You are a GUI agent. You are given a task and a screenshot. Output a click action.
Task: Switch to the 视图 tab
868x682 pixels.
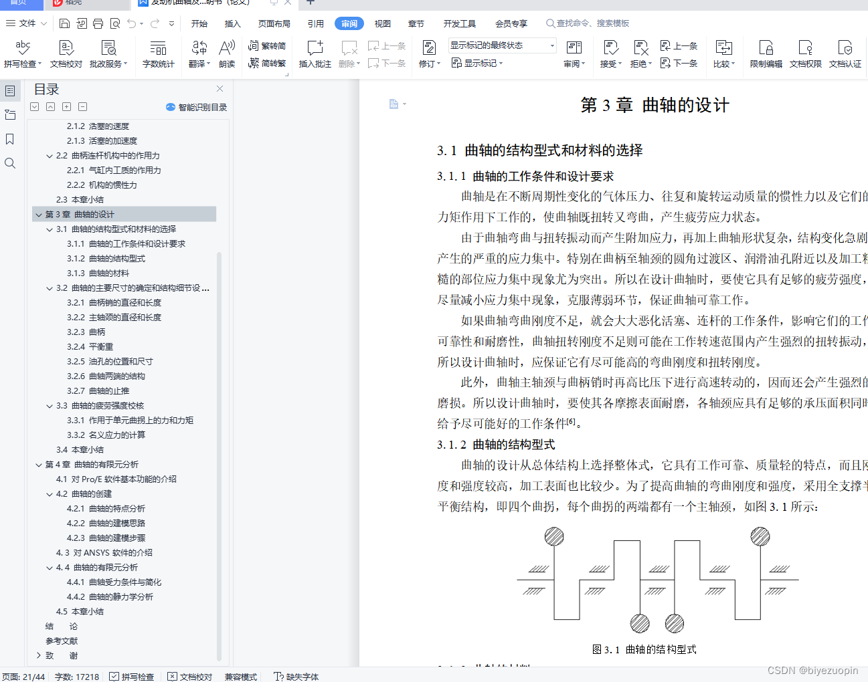[383, 23]
